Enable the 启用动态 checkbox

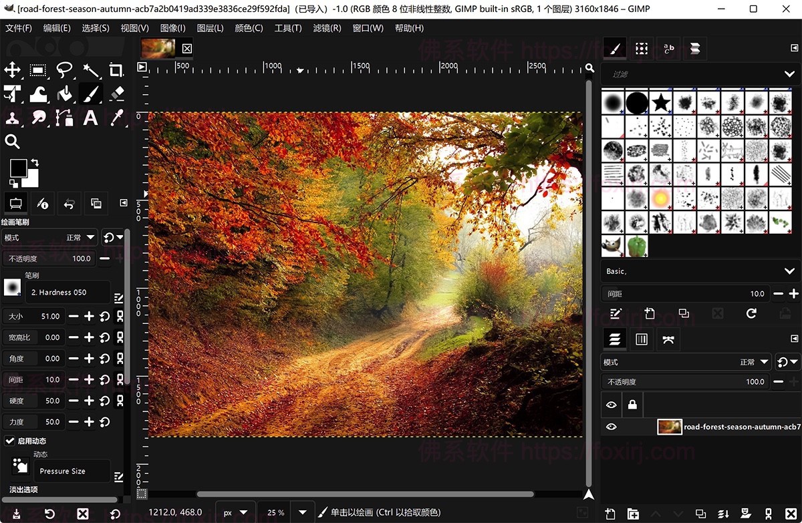coord(9,441)
